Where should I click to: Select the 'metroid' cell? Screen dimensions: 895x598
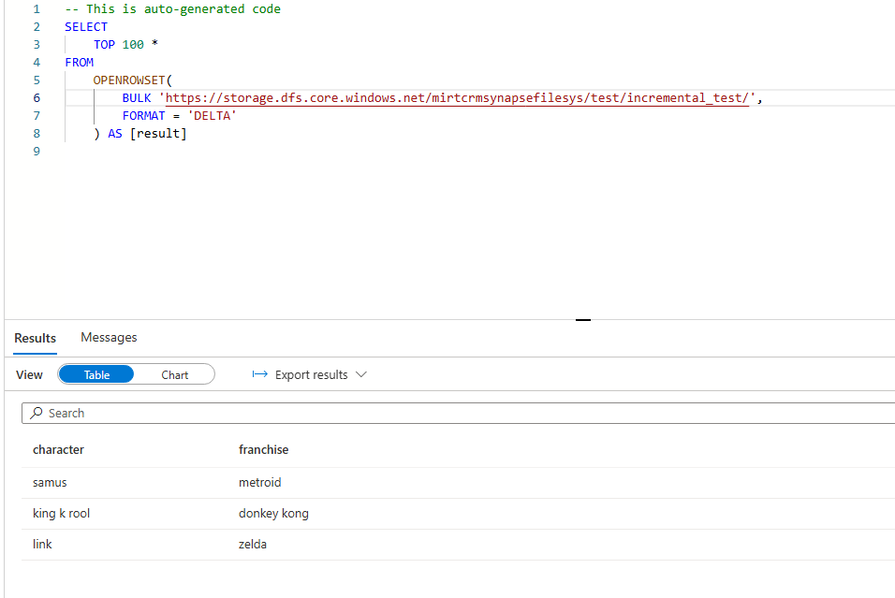[259, 483]
